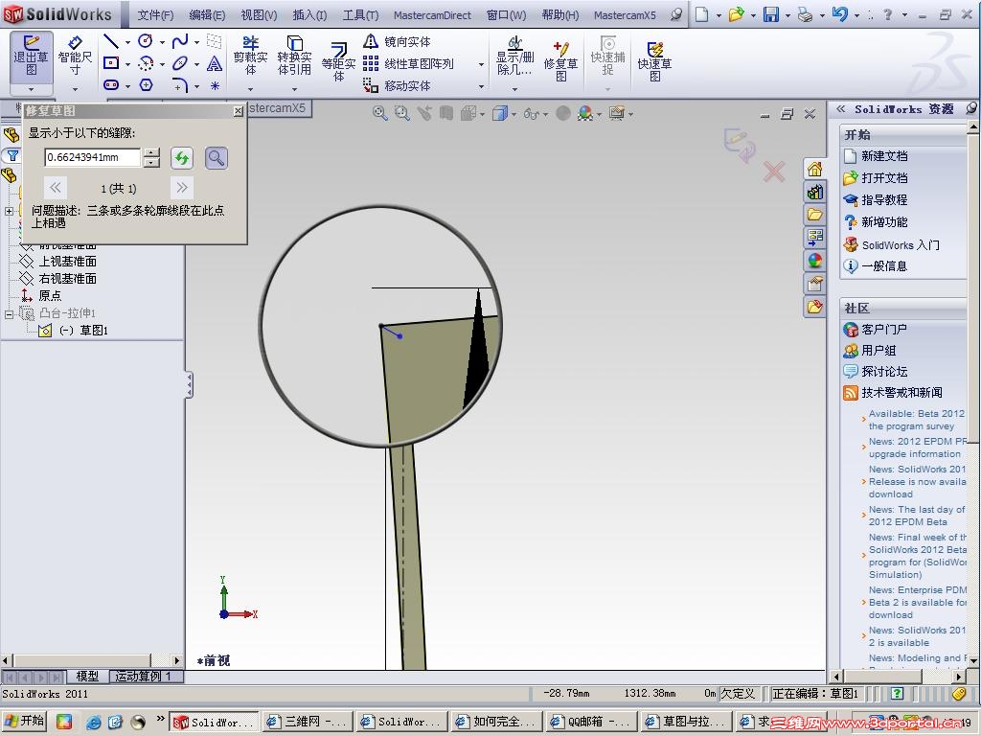Screen dimensions: 981x736
Task: Click the refresh icon in repair sketch dialog
Action: [x=182, y=158]
